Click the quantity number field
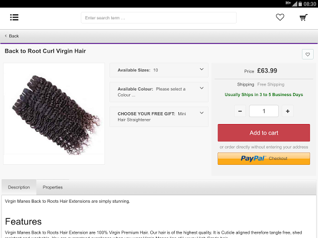 264,111
